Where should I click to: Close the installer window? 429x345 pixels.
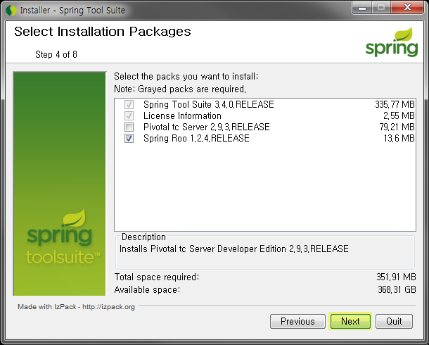click(407, 8)
